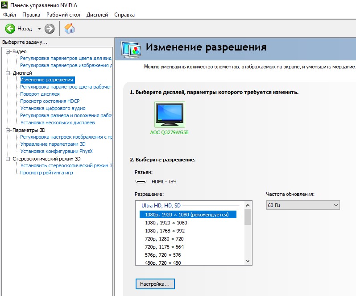Collapse the Видео tree node
The width and height of the screenshot is (356, 296).
(8, 52)
